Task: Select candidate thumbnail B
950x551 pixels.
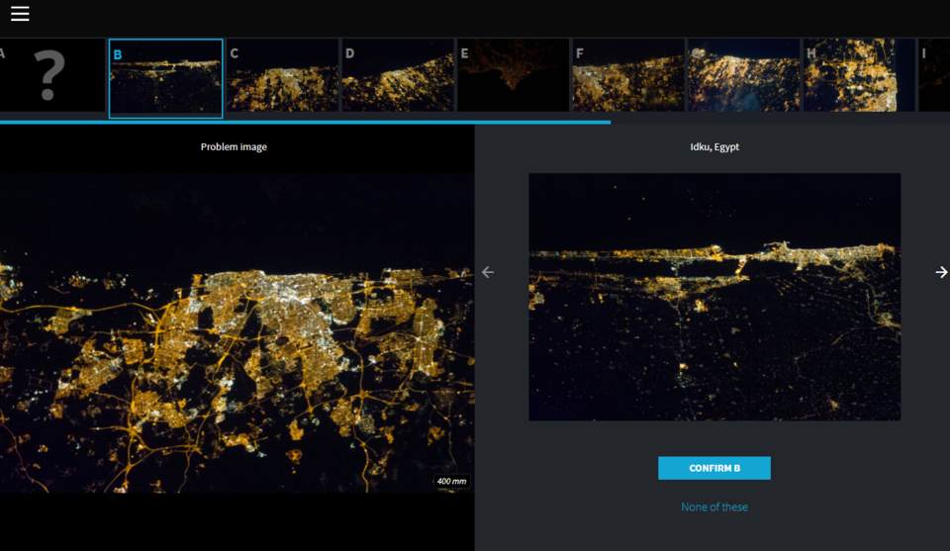Action: 166,78
